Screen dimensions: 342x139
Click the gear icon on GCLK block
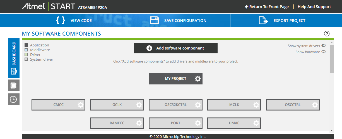(x=139, y=105)
